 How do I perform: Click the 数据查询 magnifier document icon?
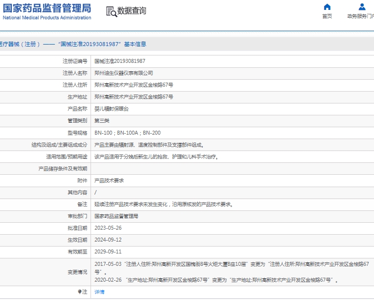[x=111, y=12]
